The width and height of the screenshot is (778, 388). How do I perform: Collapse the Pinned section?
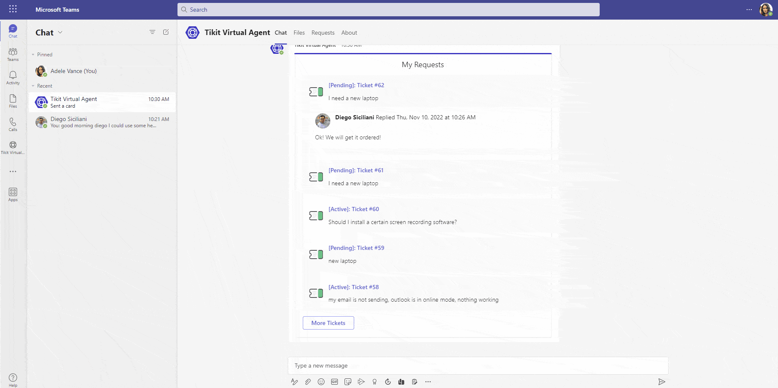[x=33, y=55]
